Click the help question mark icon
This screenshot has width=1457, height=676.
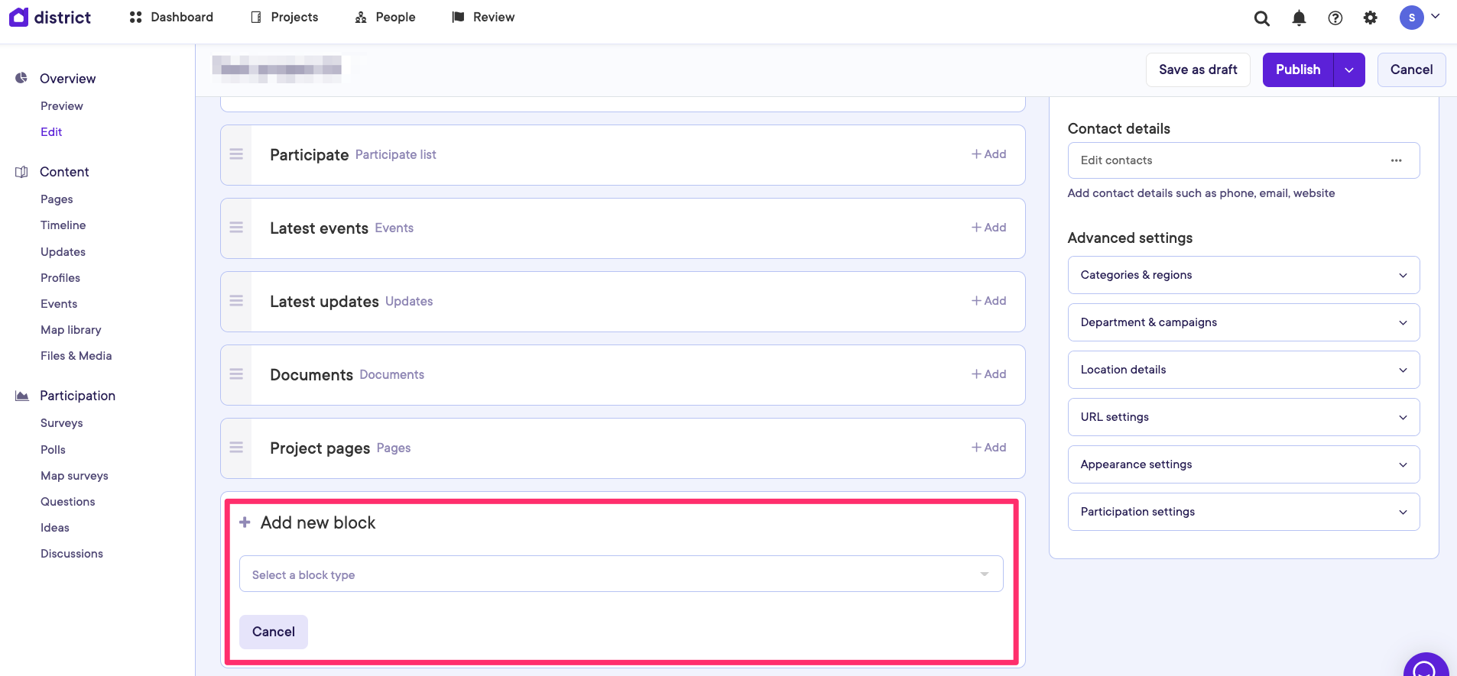(1335, 18)
